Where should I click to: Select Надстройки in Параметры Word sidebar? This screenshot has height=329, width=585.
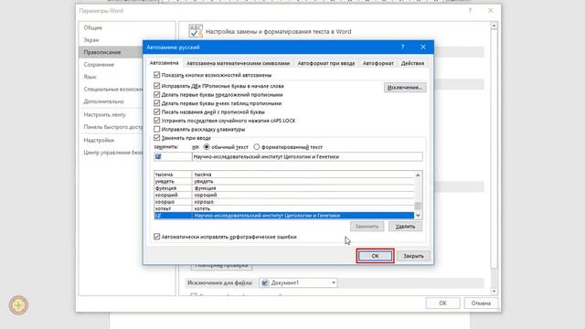[x=99, y=140]
